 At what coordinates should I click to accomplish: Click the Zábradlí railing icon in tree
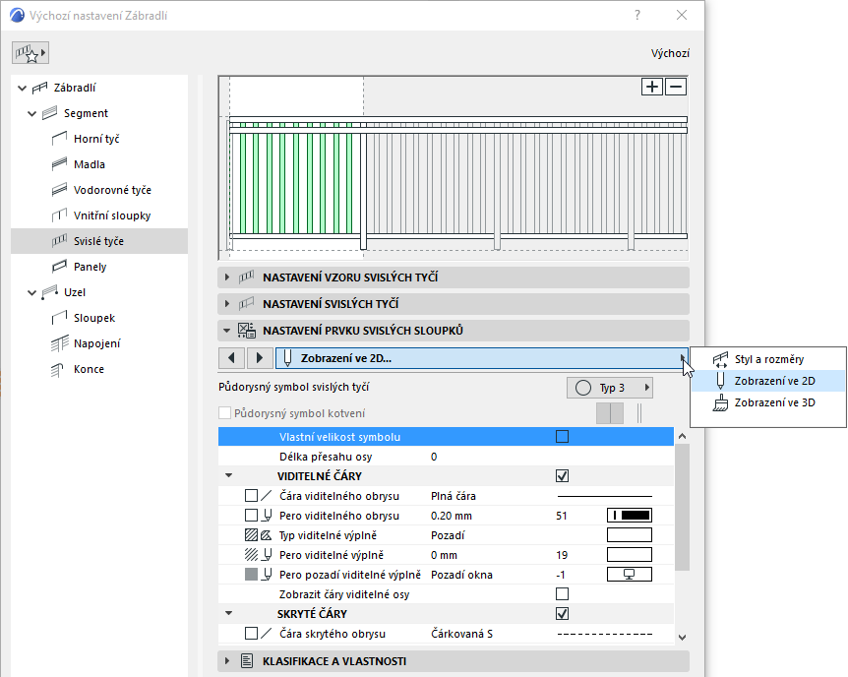(40, 88)
